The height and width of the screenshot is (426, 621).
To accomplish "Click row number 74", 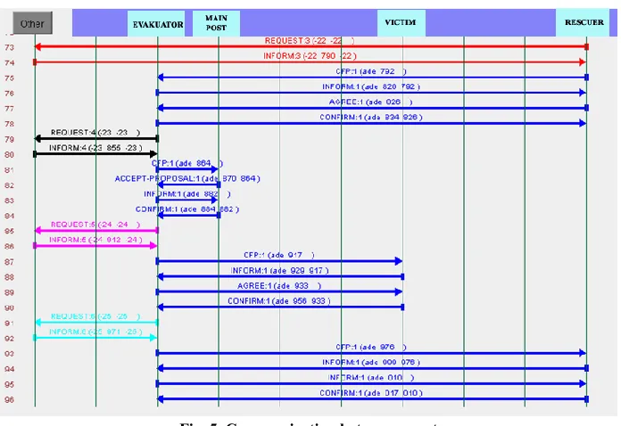I will pos(9,63).
